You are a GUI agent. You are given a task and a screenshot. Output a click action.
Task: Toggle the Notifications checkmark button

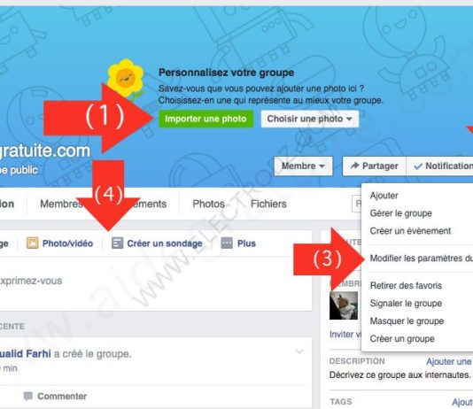coord(440,166)
